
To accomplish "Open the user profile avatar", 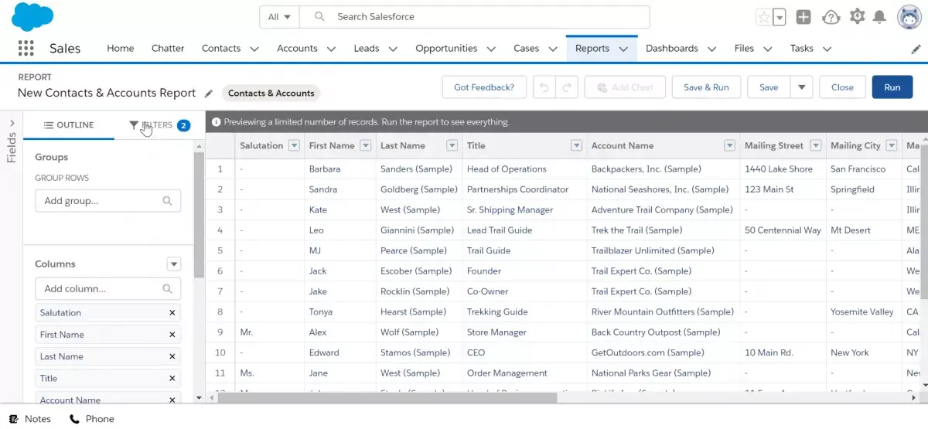I will (x=909, y=17).
